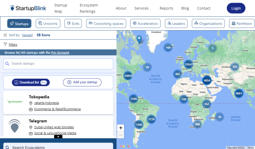This screenshot has height=149, width=255.
Task: Open Jakarta, Indonesia location link
Action: [x=46, y=103]
